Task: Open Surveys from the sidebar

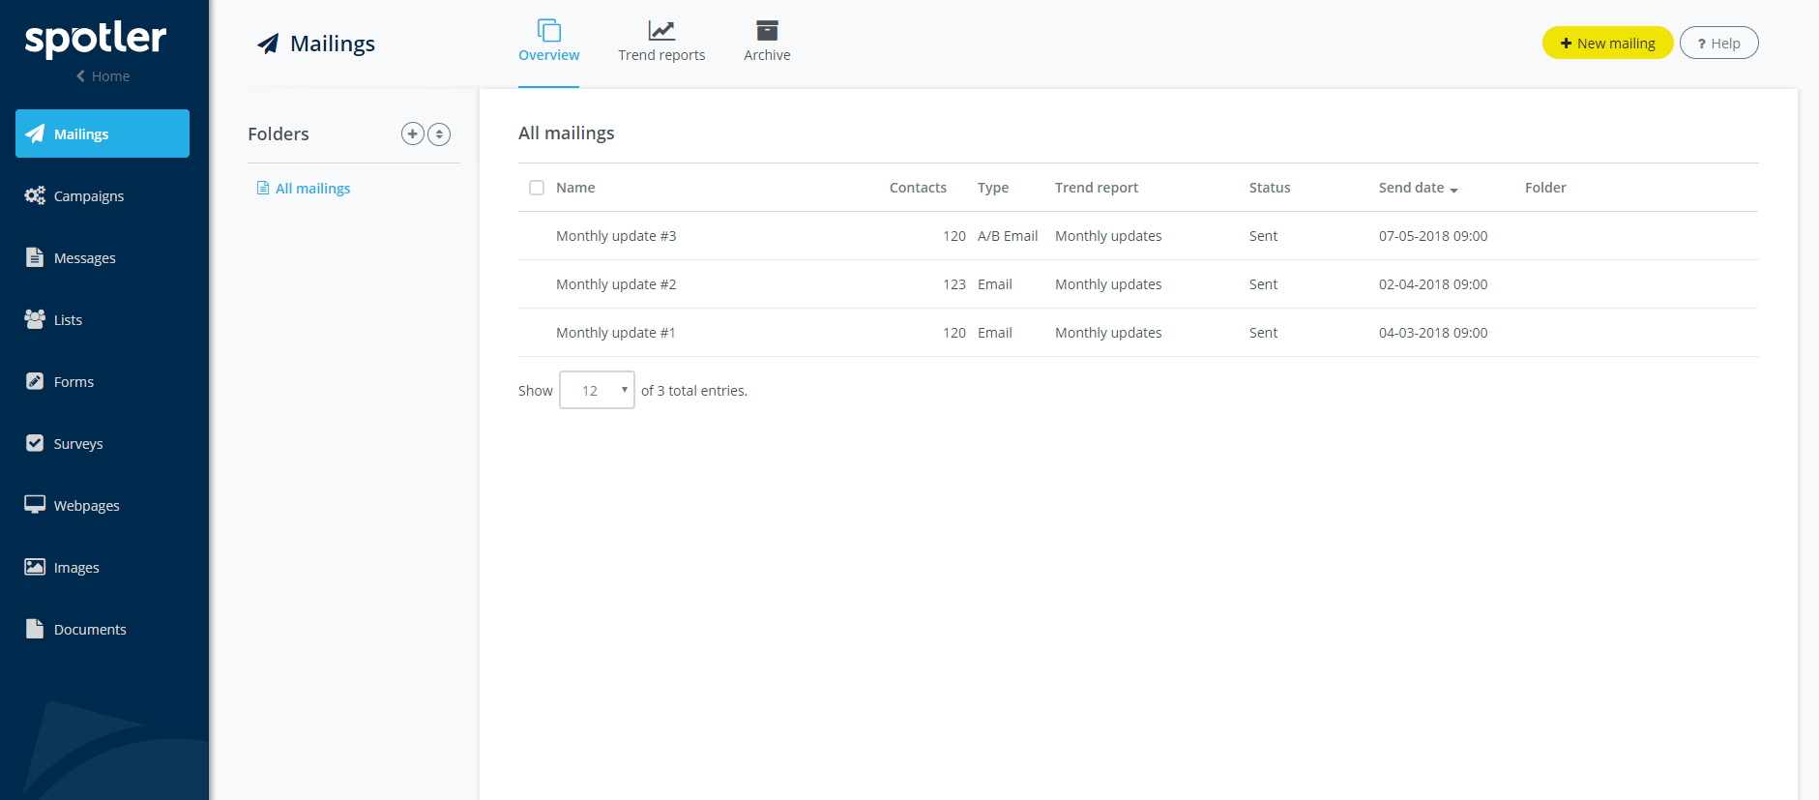Action: coord(77,444)
